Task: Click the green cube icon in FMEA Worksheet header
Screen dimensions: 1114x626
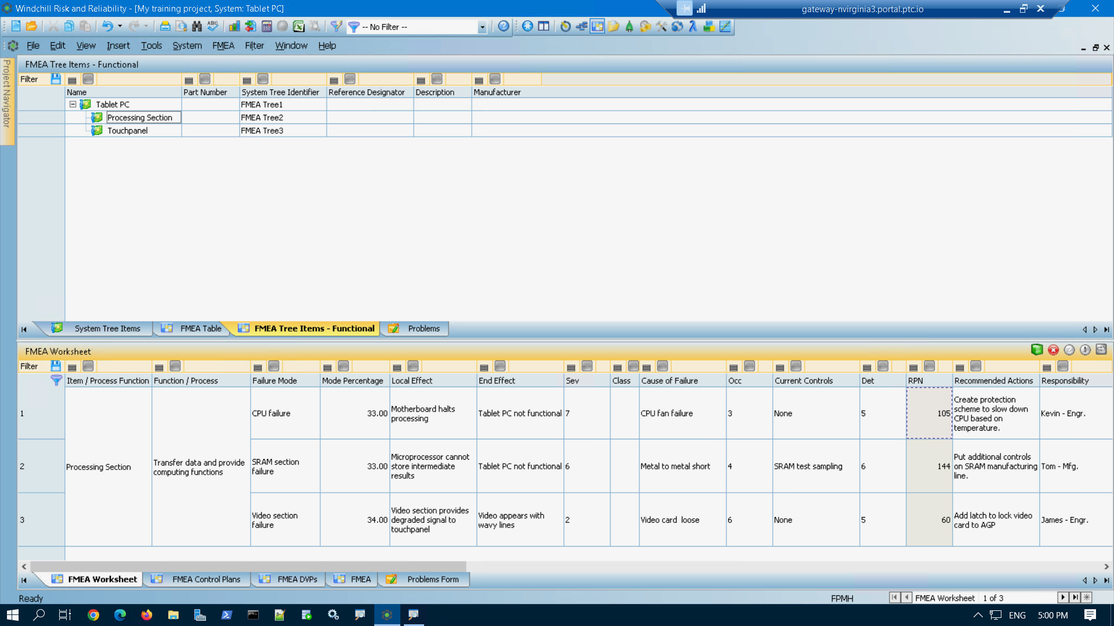Action: [x=1037, y=350]
